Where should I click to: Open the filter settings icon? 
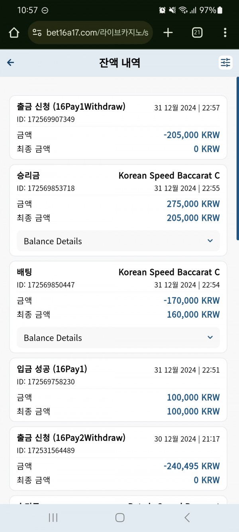click(225, 62)
